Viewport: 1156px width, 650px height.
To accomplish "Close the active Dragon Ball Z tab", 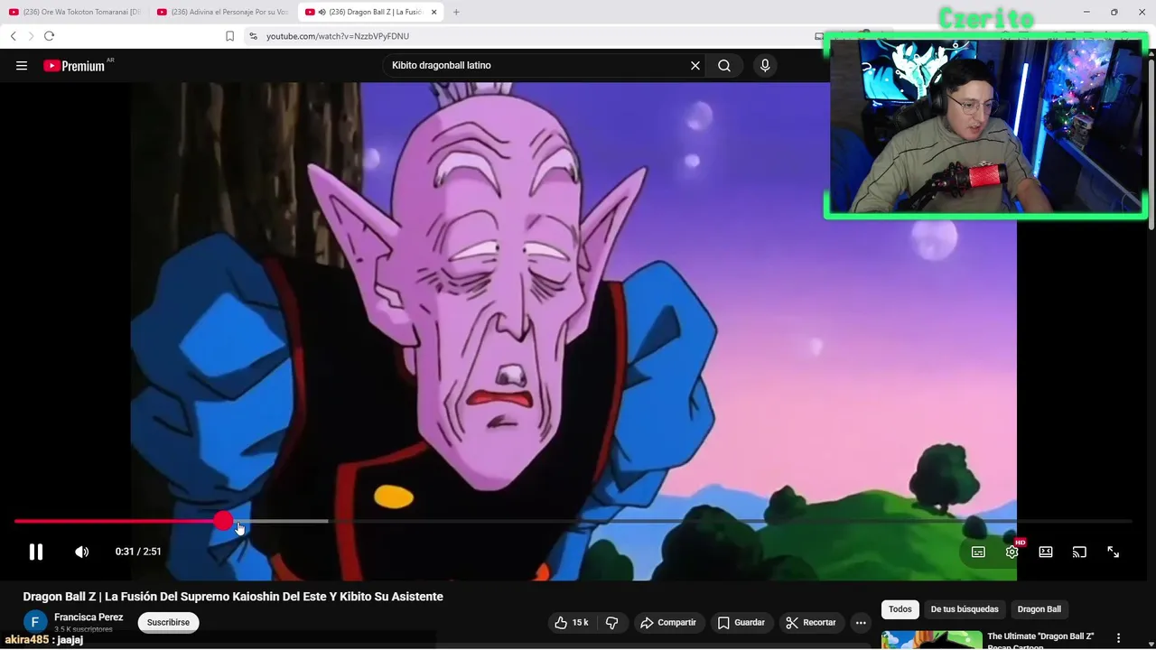I will [x=434, y=12].
